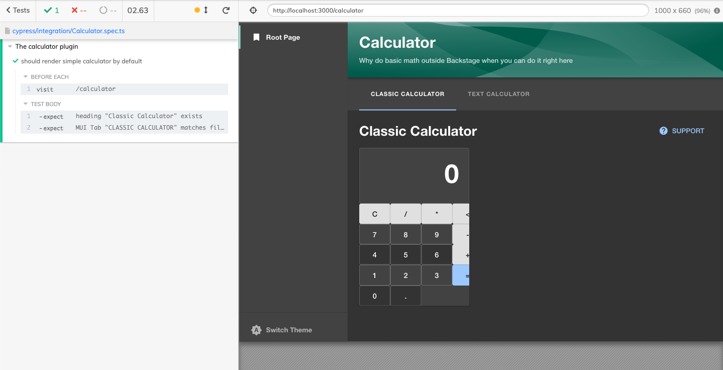Image resolution: width=723 pixels, height=370 pixels.
Task: Collapse the BEFORE EACH section
Action: [x=25, y=76]
